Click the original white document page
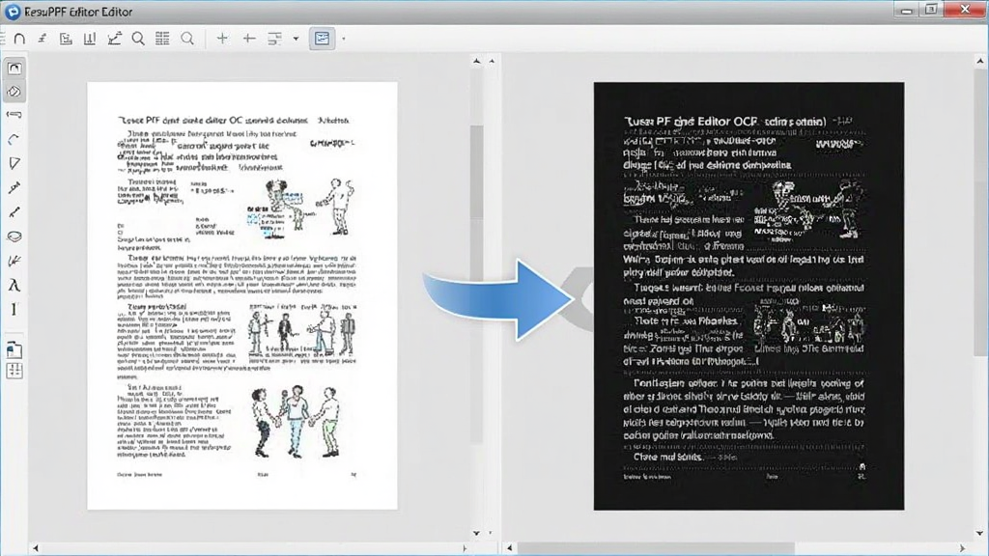The width and height of the screenshot is (989, 556). tap(242, 295)
